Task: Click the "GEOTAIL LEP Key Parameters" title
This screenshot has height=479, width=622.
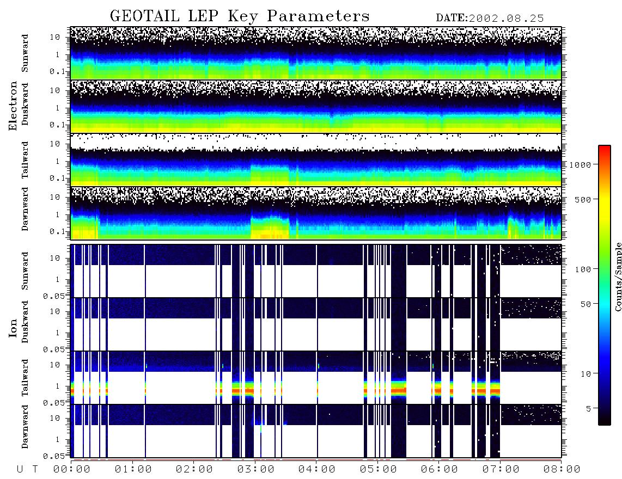Action: [x=240, y=16]
